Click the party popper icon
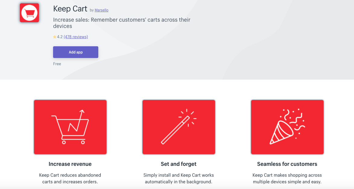The image size is (354, 189). (x=287, y=127)
